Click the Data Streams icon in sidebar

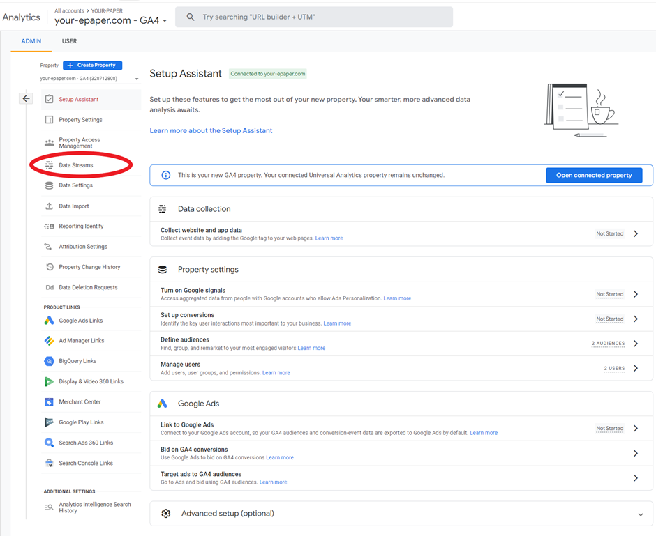click(x=49, y=165)
